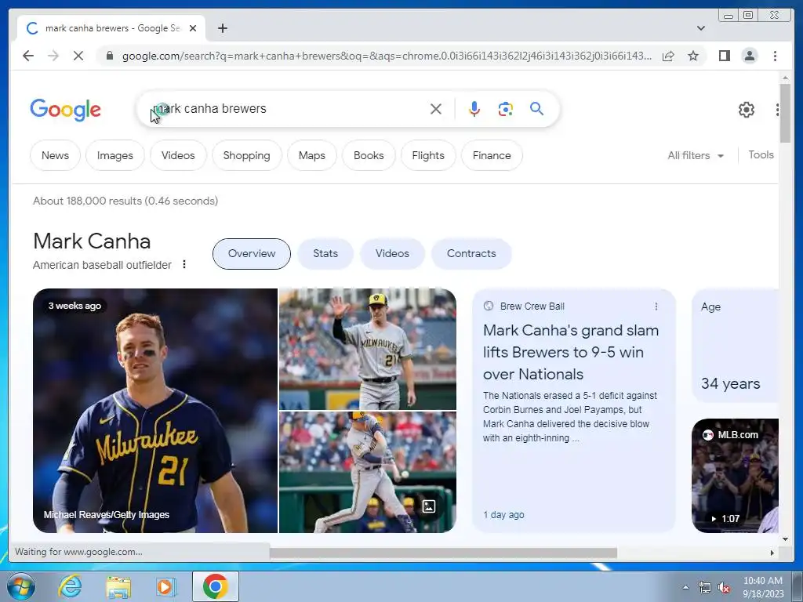View site information via padlock icon
Viewport: 803px width, 602px height.
(x=109, y=56)
